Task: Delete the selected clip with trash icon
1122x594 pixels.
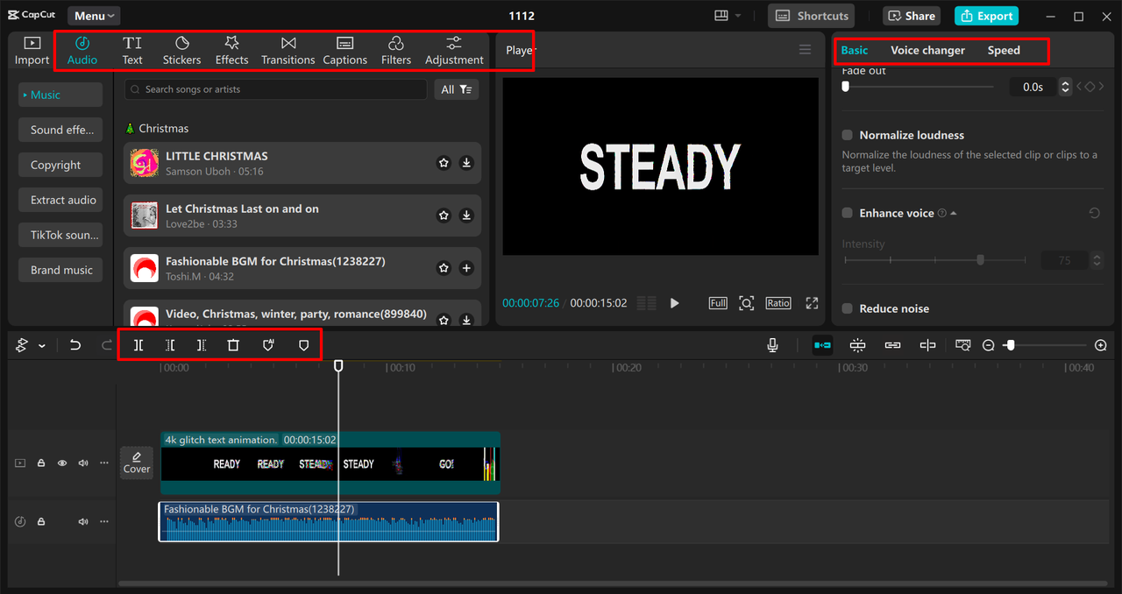Action: point(233,345)
